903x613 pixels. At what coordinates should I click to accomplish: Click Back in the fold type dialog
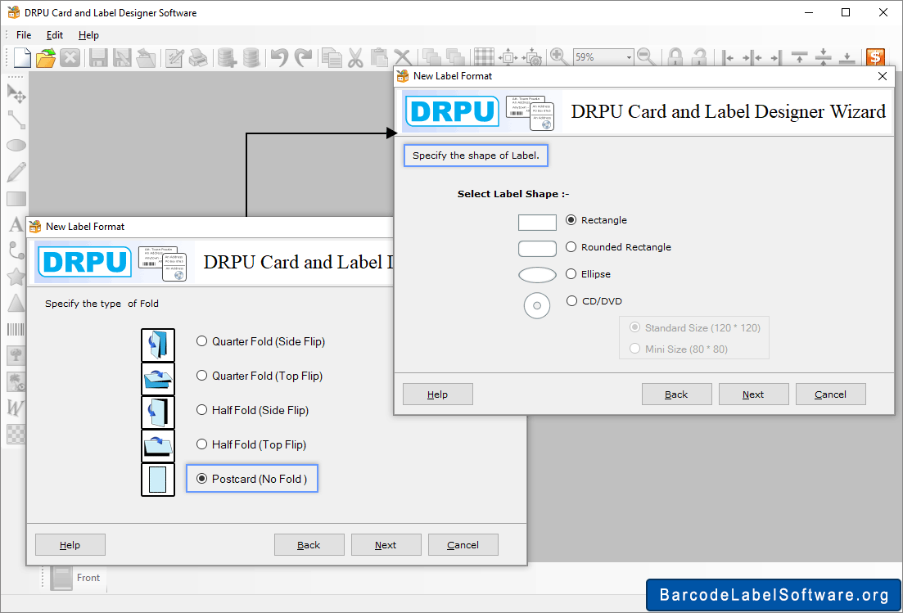[x=309, y=545]
